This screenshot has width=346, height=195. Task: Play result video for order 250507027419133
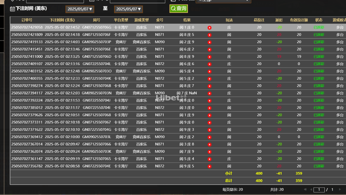pos(209,42)
